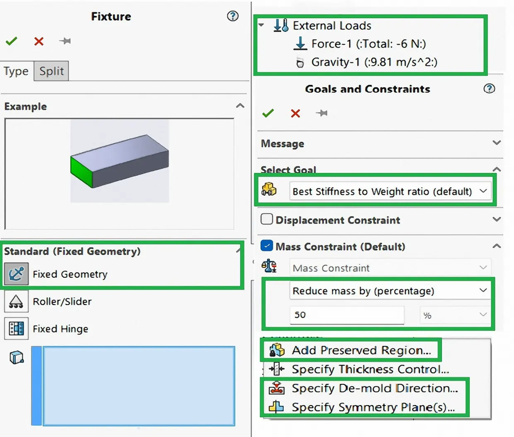This screenshot has height=437, width=514.
Task: Enable the Displacement Constraint checkbox
Action: coord(267,219)
